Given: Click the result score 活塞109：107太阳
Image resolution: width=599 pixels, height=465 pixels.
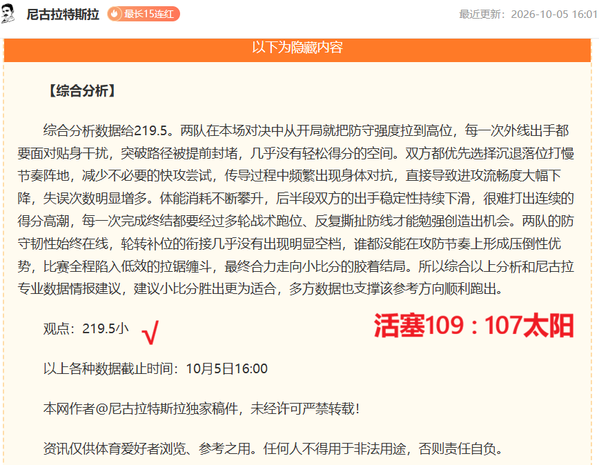Looking at the screenshot, I should coord(473,326).
